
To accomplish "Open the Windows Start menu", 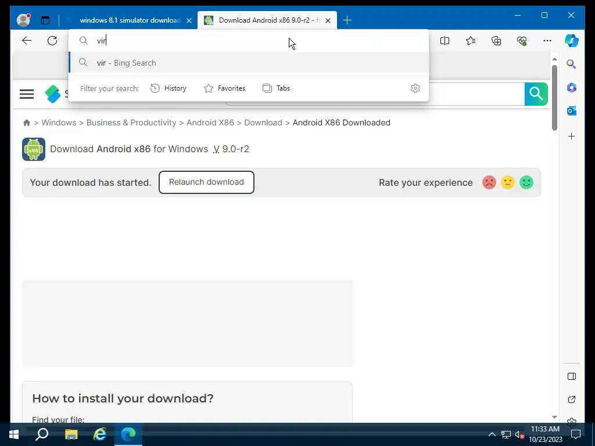I will [x=14, y=434].
